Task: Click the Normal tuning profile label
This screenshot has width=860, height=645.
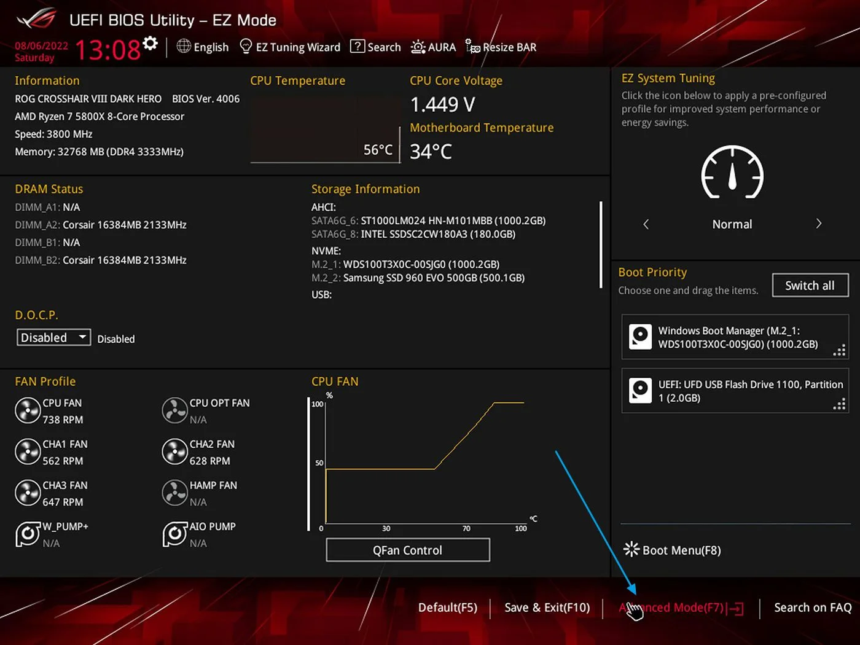Action: 732,224
